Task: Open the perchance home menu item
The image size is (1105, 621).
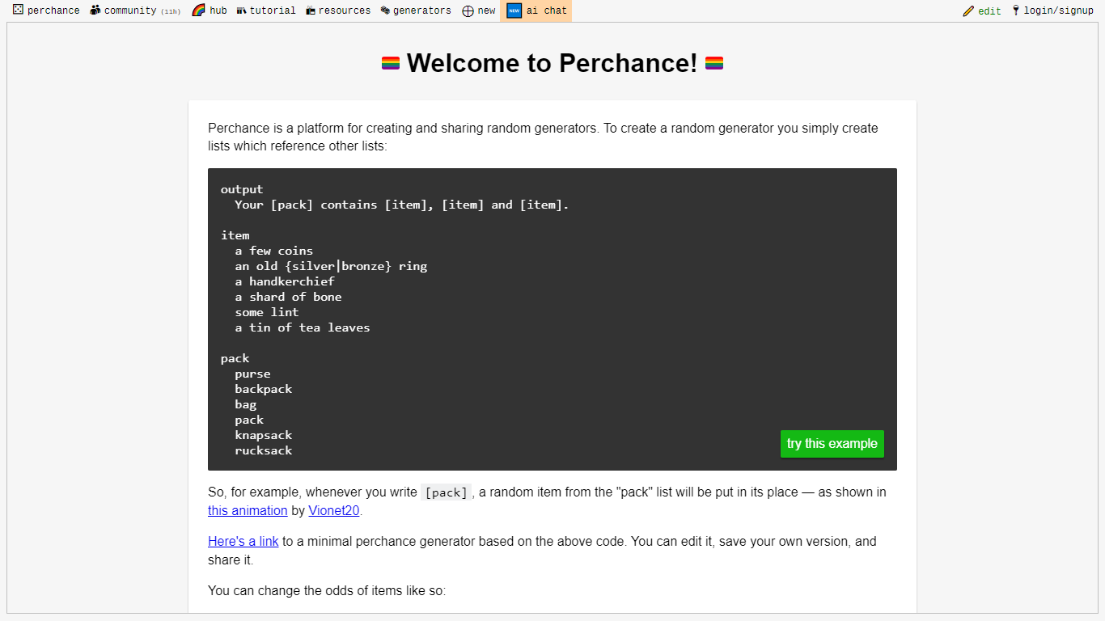Action: [46, 11]
